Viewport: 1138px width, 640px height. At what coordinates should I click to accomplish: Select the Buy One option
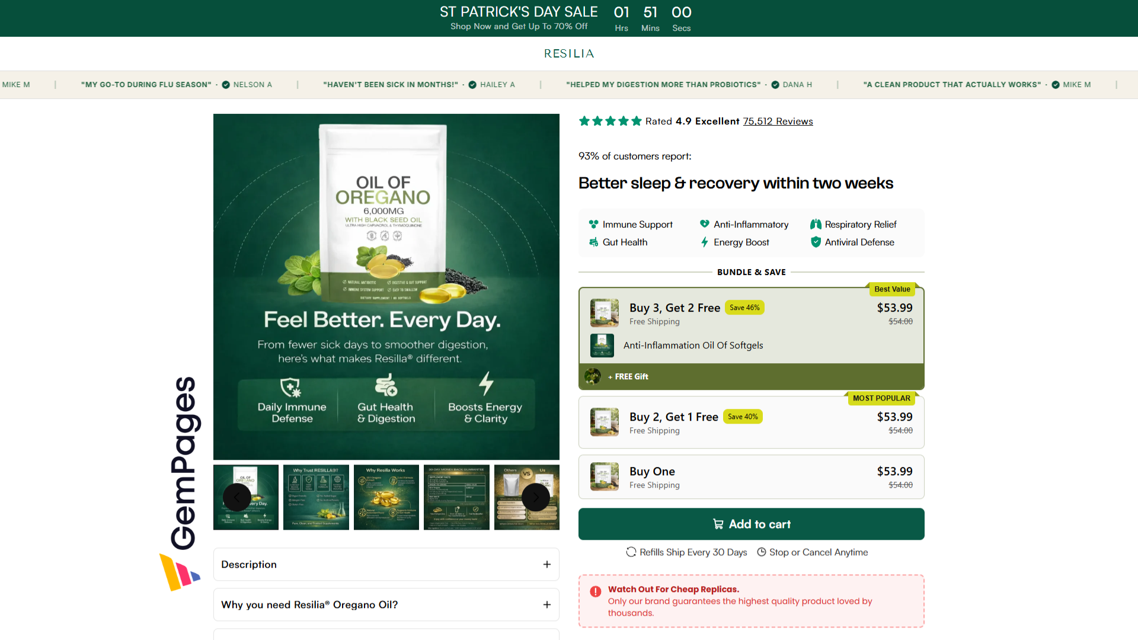[751, 477]
